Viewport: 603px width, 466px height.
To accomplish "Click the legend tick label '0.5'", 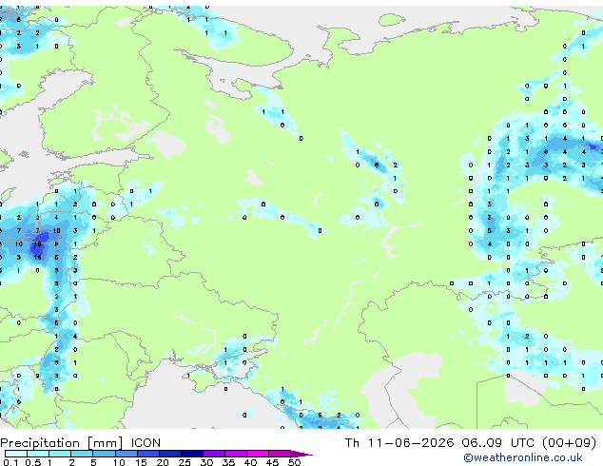I will (x=33, y=462).
